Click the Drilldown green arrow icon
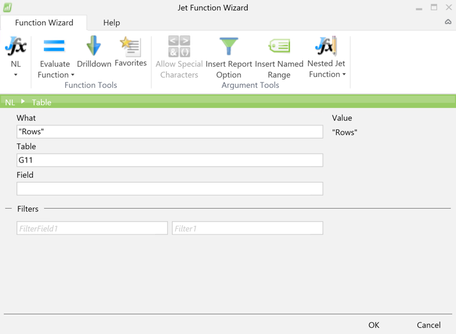Viewport: 456px width, 334px height. pos(93,46)
